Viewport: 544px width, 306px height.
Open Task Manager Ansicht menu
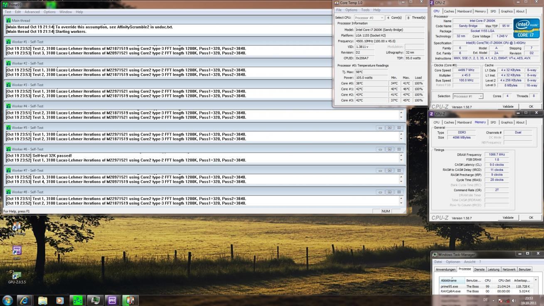pyautogui.click(x=470, y=262)
